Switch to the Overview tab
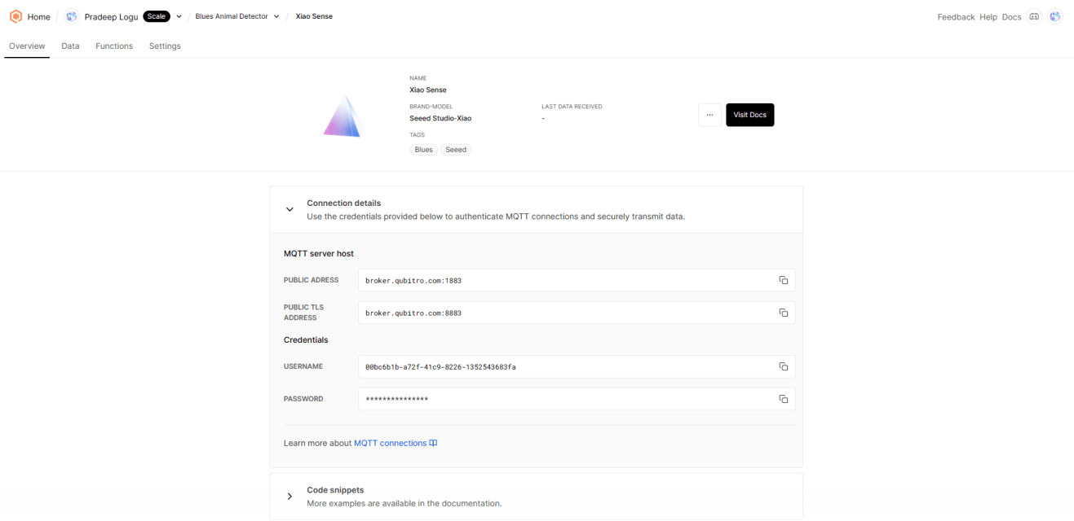 [x=27, y=46]
